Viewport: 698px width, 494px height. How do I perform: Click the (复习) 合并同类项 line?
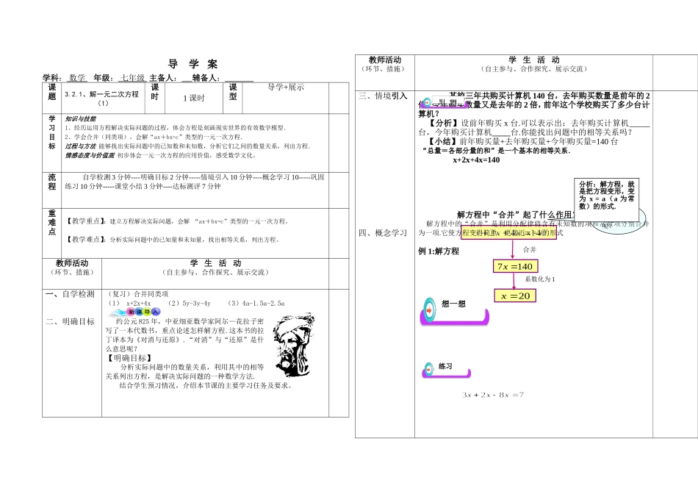[138, 294]
